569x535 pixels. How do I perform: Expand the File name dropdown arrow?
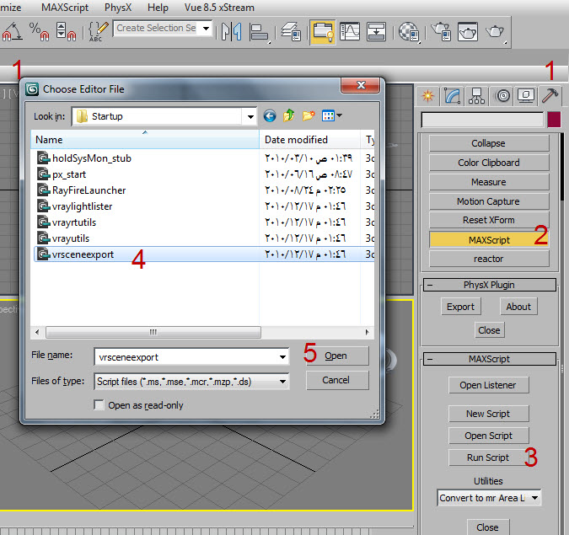pyautogui.click(x=282, y=357)
